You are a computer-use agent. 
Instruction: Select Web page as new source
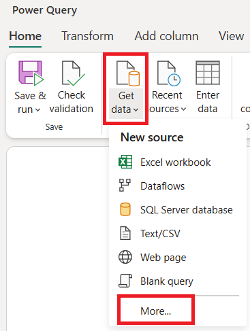tap(178, 258)
